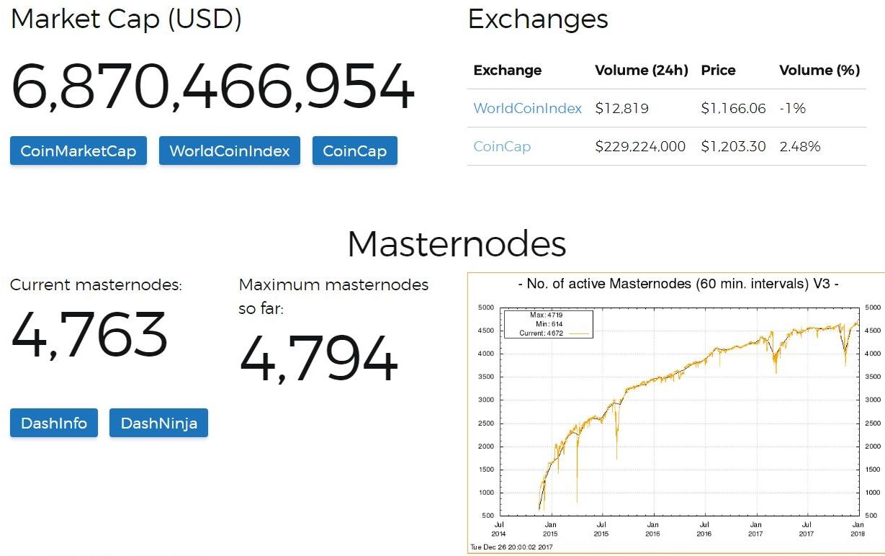Open the DashInfo masternode source
The width and height of the screenshot is (885, 556).
(54, 423)
